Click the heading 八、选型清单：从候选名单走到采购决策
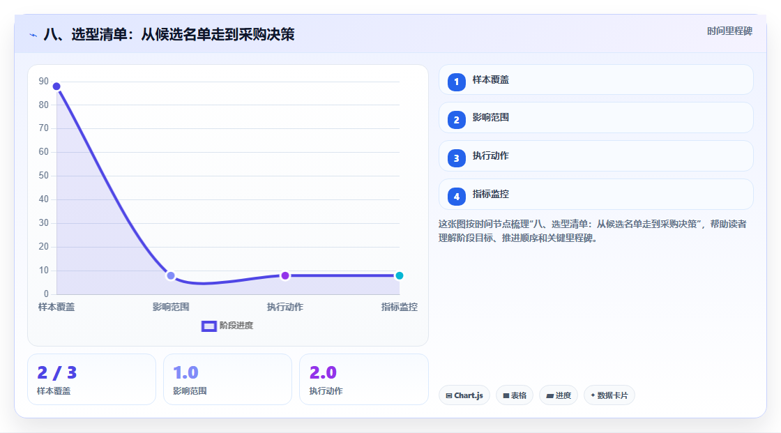The width and height of the screenshot is (781, 433). (169, 34)
